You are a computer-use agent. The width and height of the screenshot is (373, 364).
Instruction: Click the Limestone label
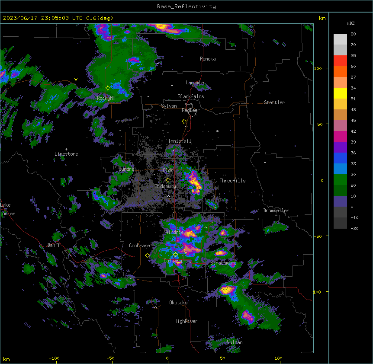point(66,154)
